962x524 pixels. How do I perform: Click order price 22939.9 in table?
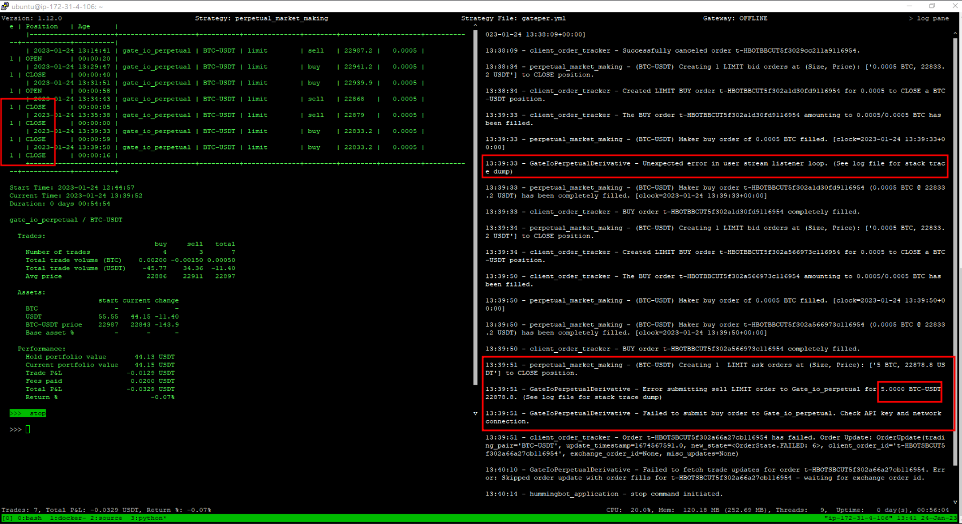[x=358, y=82]
